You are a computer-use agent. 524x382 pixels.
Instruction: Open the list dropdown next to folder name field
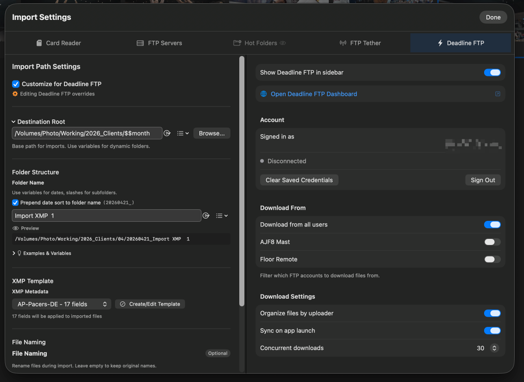point(222,215)
